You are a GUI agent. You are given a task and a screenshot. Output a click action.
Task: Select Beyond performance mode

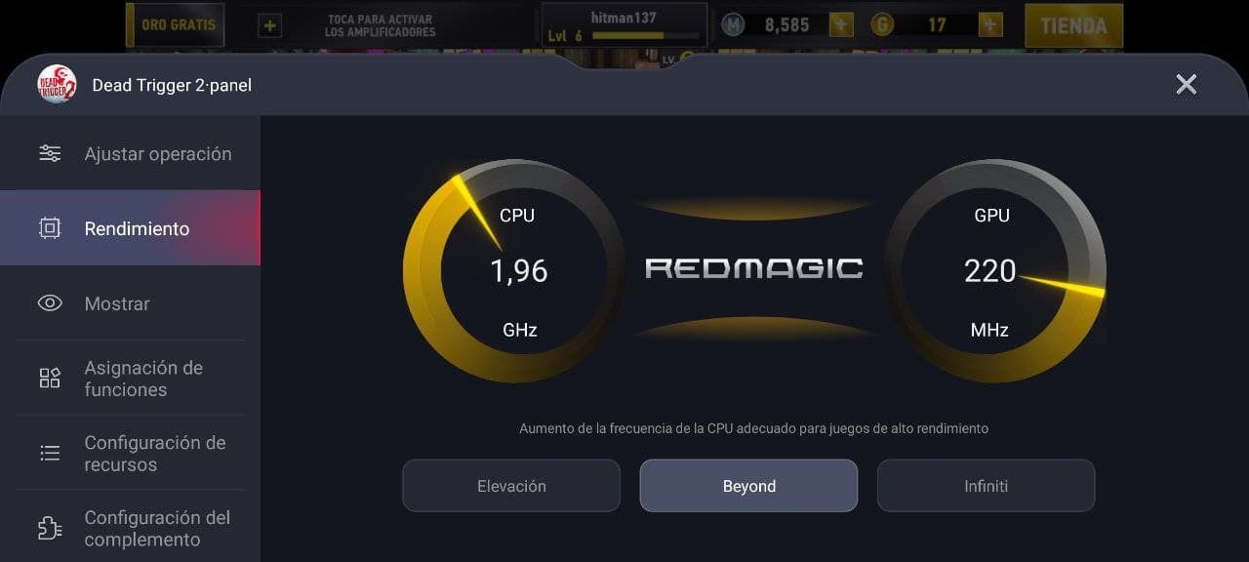pos(748,486)
